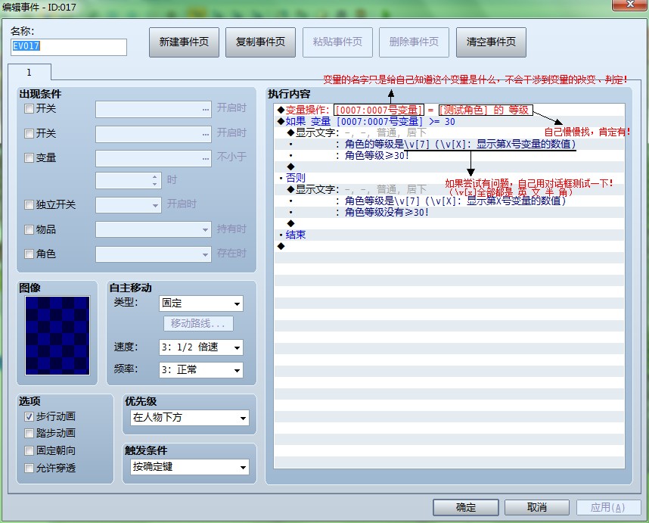This screenshot has width=649, height=523.
Task: Select the line 角色的等级是\v[7] under 如果
Action: (449, 144)
